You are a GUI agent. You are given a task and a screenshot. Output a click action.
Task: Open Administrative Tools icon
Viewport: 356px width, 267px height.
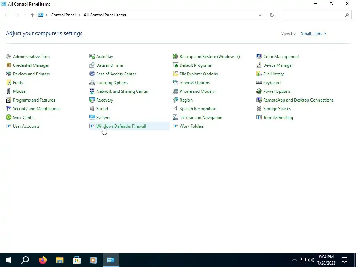coord(9,57)
